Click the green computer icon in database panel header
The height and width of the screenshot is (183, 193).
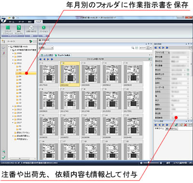[31, 41]
